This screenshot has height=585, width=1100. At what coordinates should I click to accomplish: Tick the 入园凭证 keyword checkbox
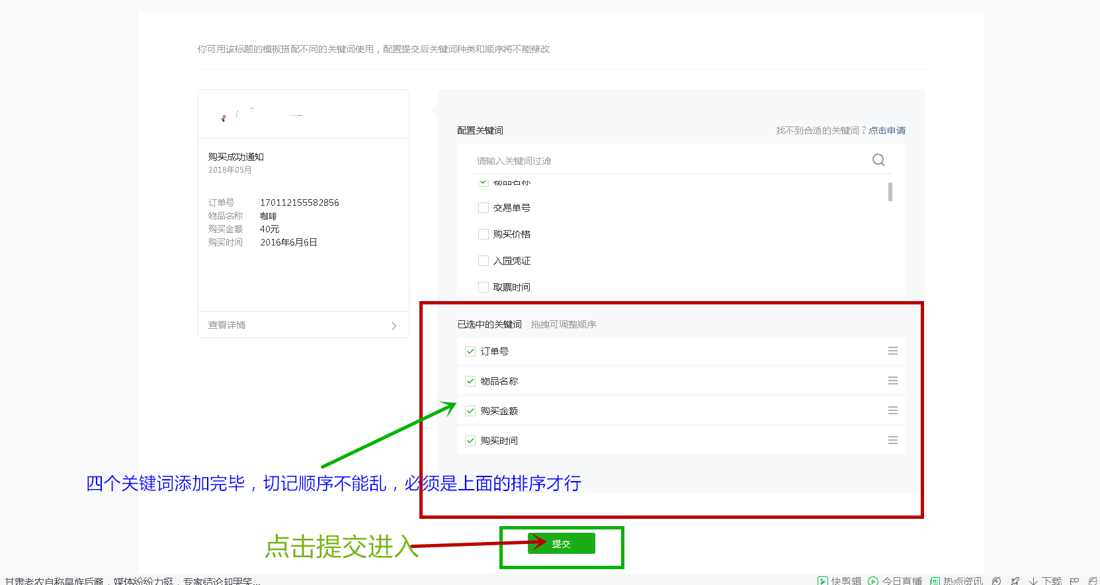tap(484, 261)
